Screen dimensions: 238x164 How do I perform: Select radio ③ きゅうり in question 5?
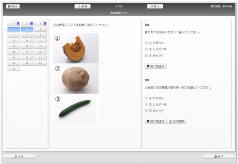pyautogui.click(x=146, y=110)
